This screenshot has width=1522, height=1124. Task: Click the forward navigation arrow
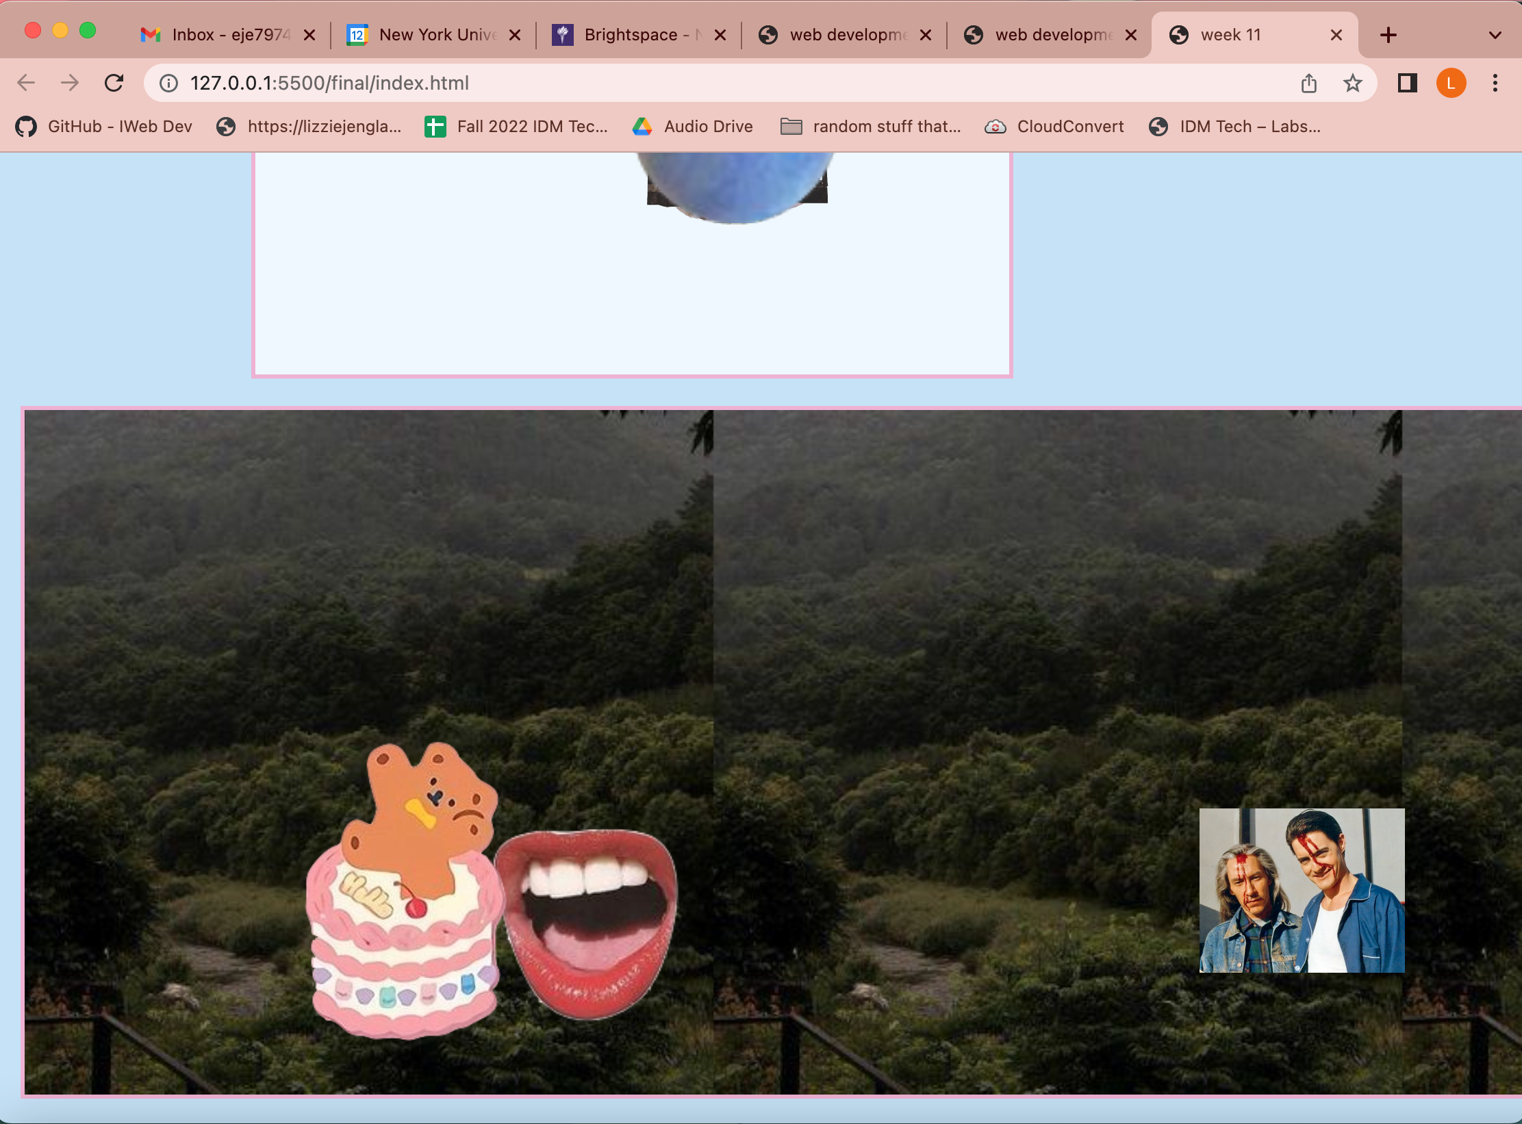(70, 83)
